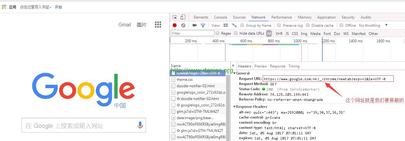Open the Application tab
The width and height of the screenshot is (405, 141).
(x=326, y=17)
